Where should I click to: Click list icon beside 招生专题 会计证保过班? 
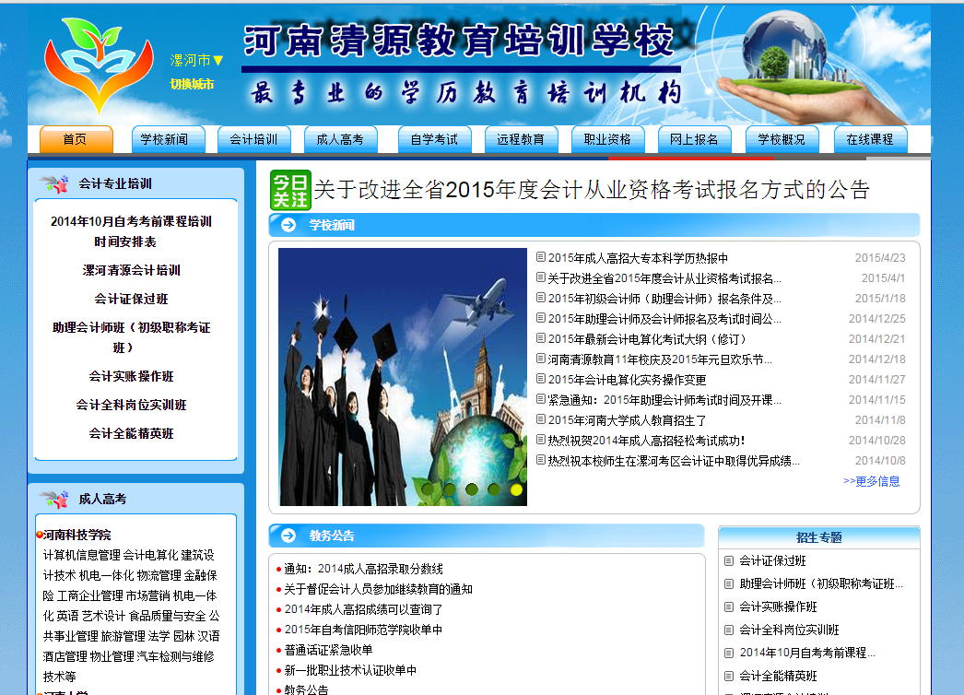click(x=729, y=561)
